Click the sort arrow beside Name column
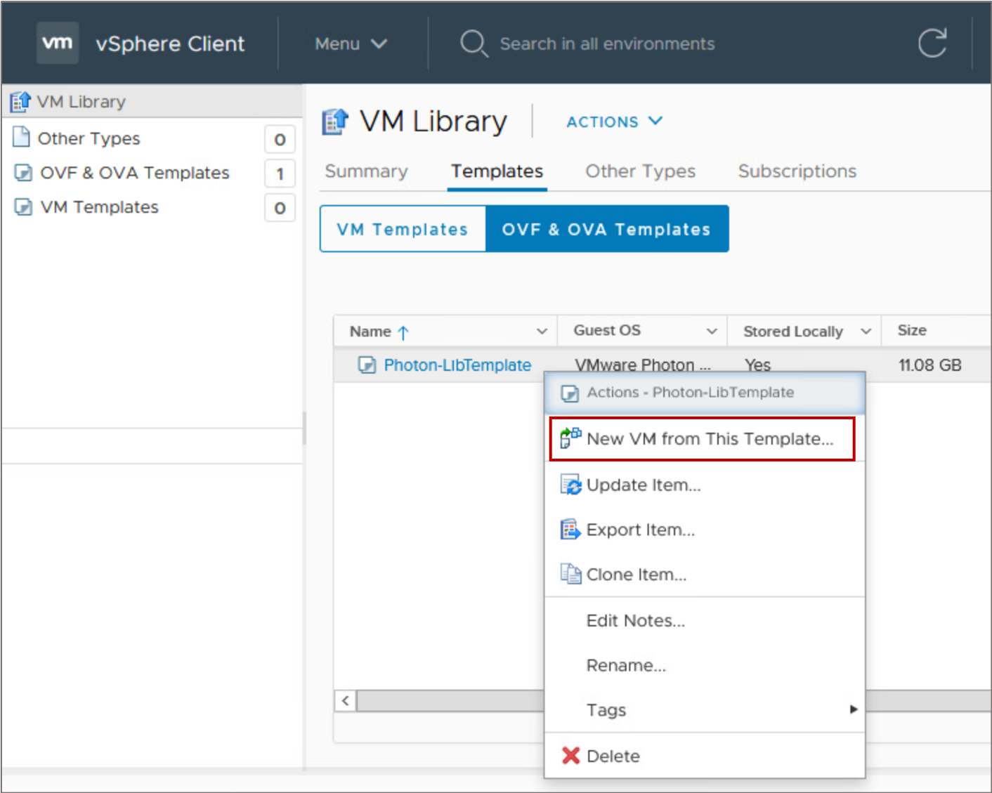The height and width of the screenshot is (793, 992). pyautogui.click(x=403, y=332)
